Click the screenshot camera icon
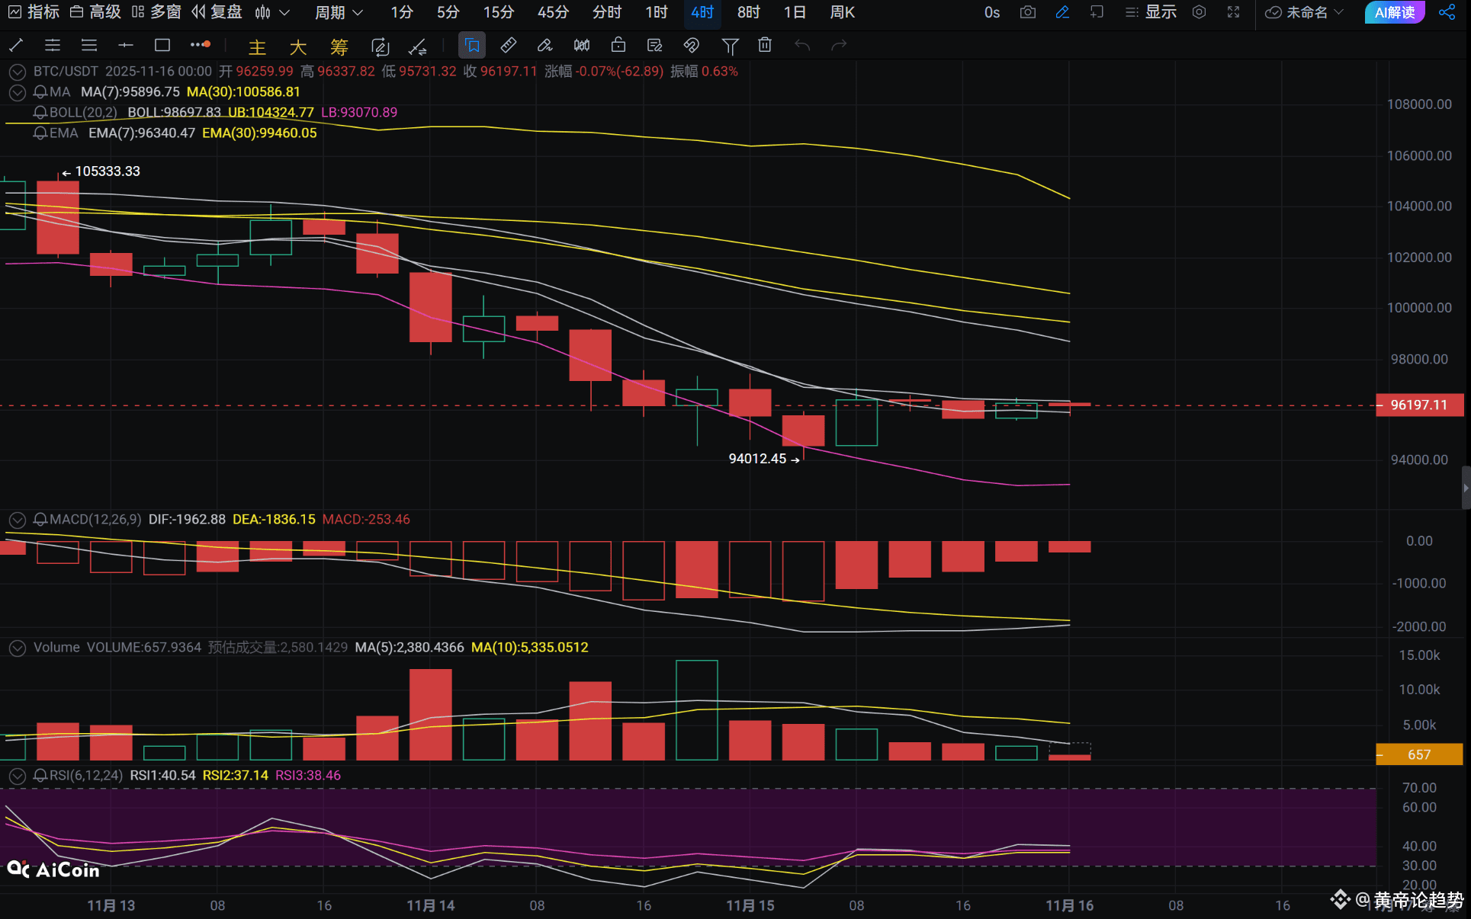The width and height of the screenshot is (1471, 919). (x=1027, y=12)
